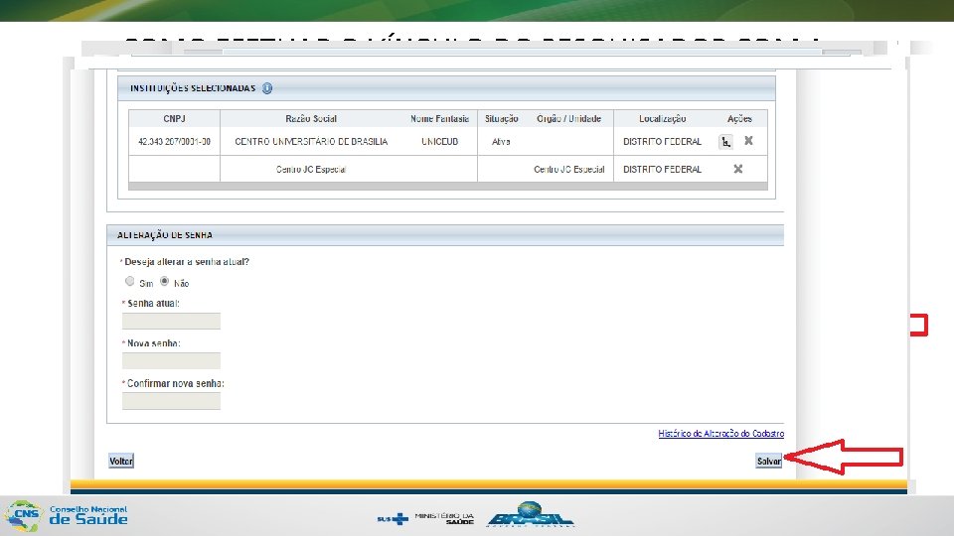Select Centro JC Especial in Orgão column
Image resolution: width=954 pixels, height=536 pixels.
tap(568, 170)
